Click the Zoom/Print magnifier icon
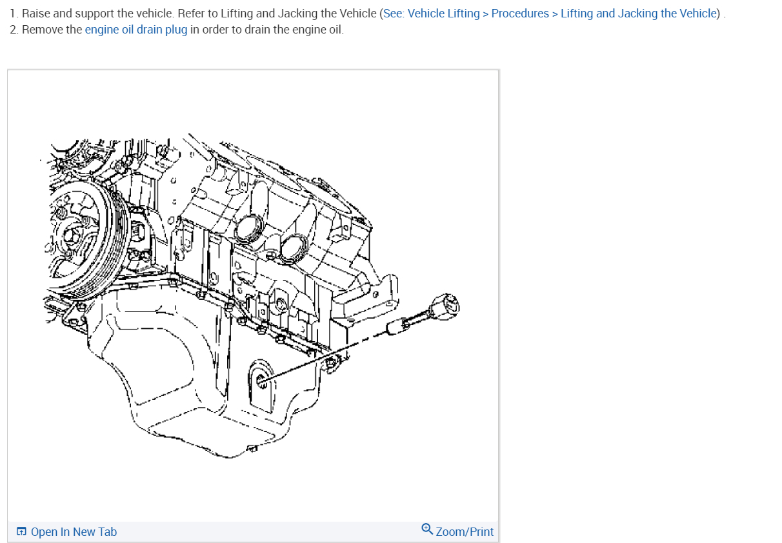The image size is (782, 543). pyautogui.click(x=427, y=529)
